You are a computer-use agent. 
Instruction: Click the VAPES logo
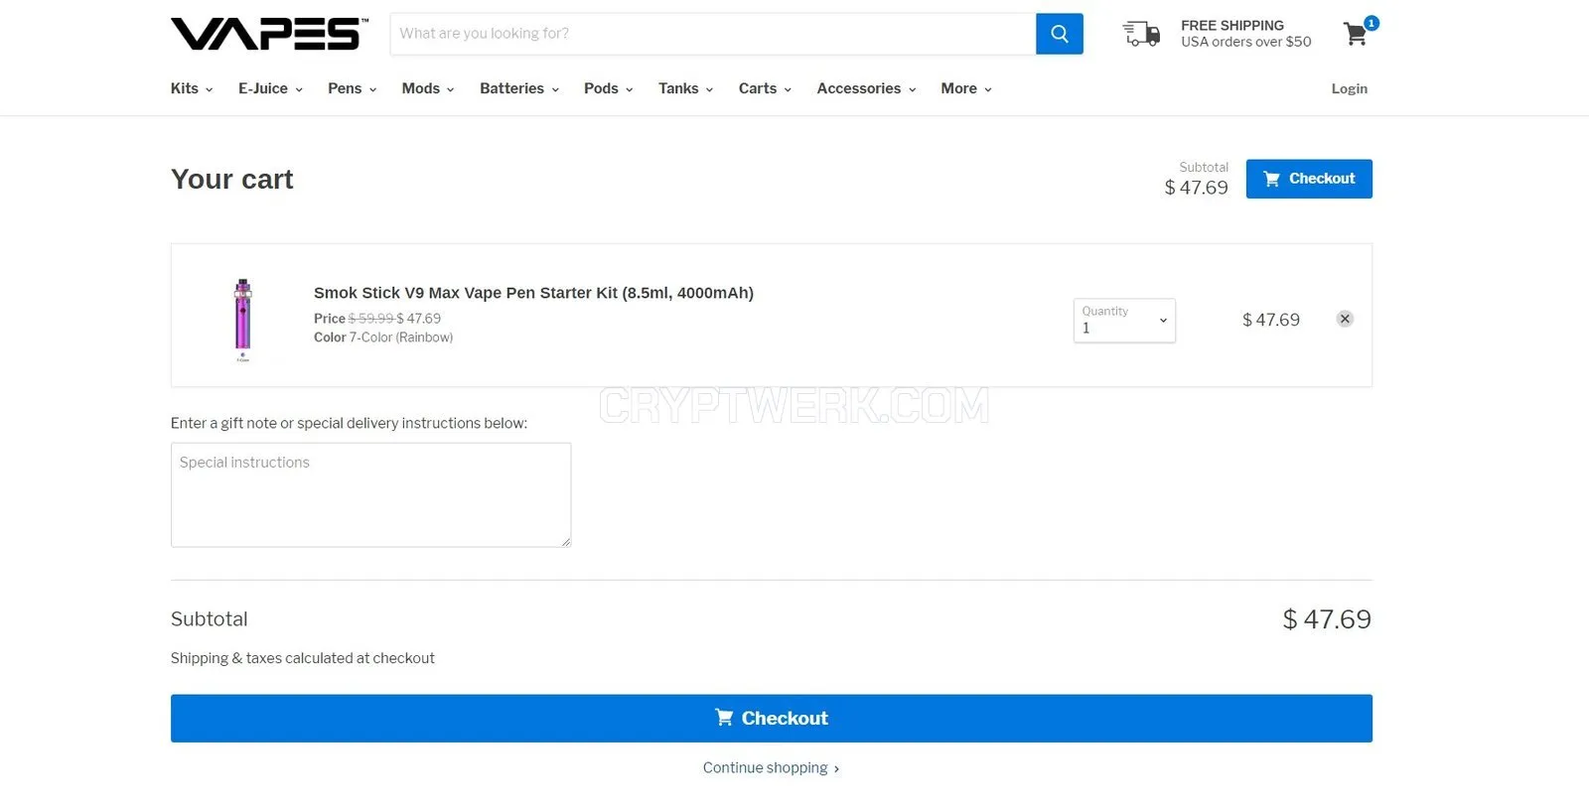pyautogui.click(x=269, y=34)
